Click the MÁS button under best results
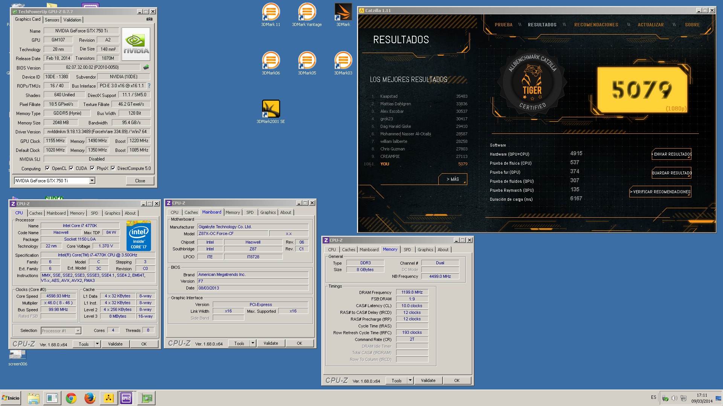723x406 pixels. click(x=453, y=179)
